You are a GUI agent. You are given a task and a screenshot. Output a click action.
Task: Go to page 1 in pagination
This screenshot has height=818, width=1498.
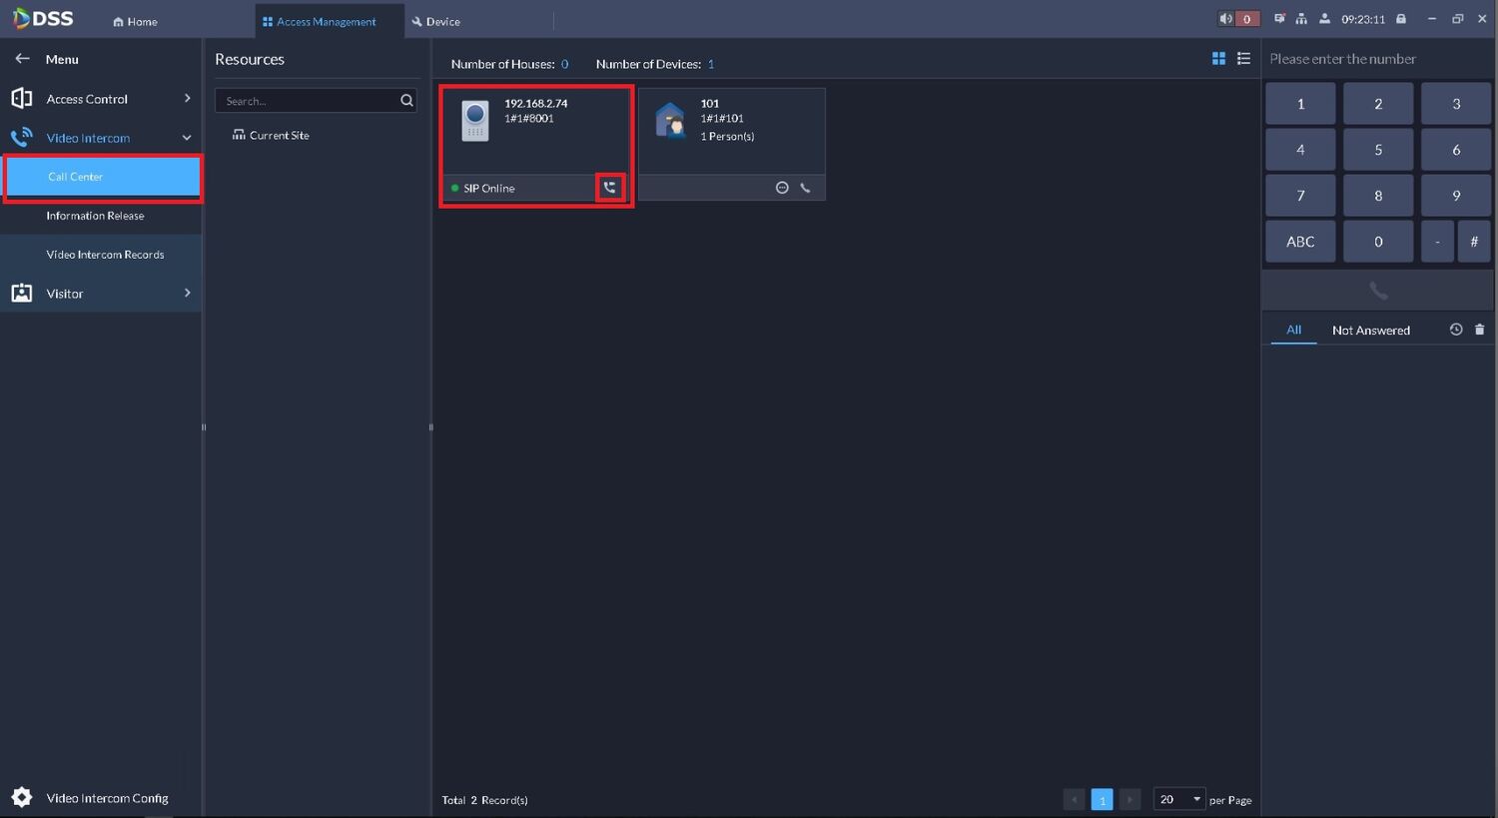pos(1102,799)
